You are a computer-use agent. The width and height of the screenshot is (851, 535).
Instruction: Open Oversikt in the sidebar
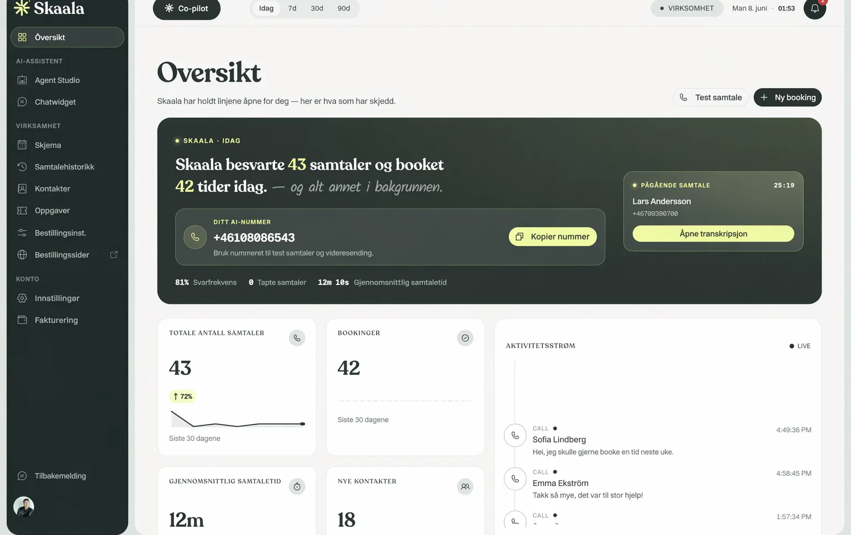[67, 37]
